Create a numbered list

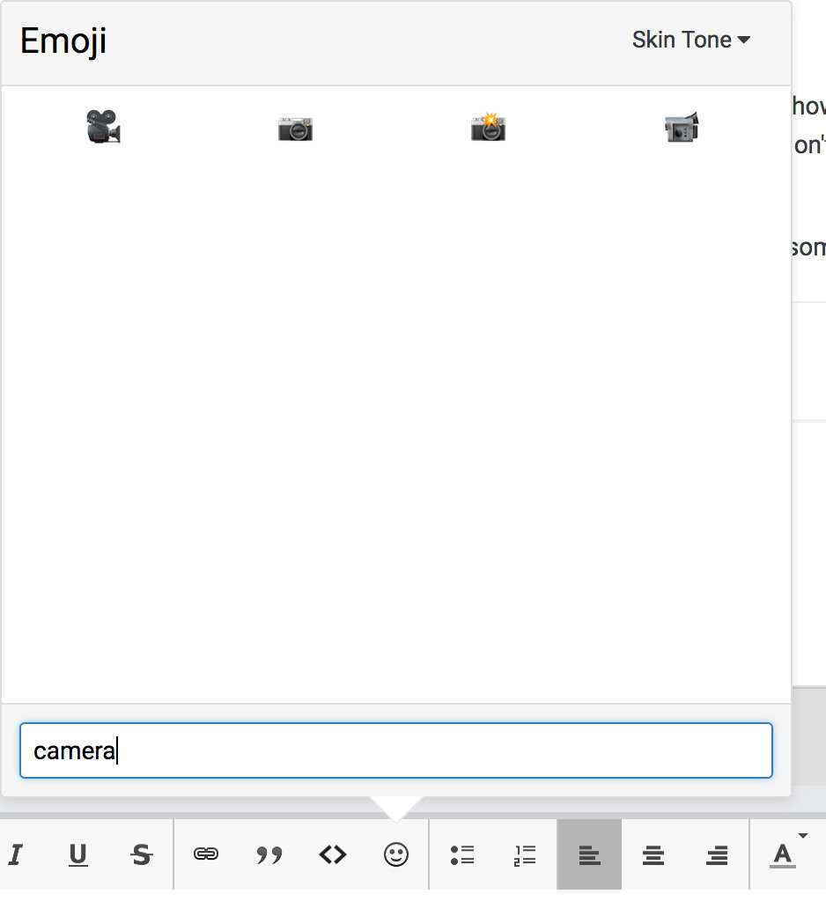pyautogui.click(x=525, y=854)
